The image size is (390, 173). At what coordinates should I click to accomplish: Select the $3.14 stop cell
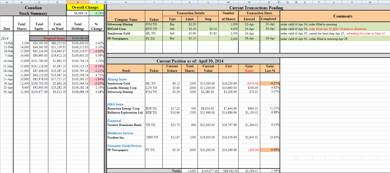208,29
